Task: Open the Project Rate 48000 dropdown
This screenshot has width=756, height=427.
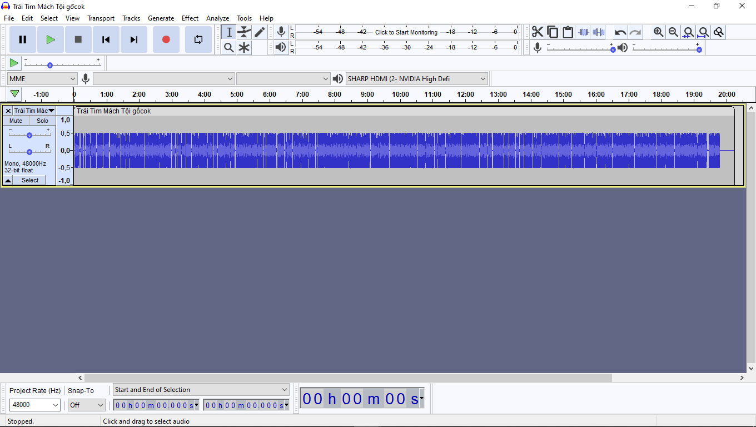Action: (34, 405)
